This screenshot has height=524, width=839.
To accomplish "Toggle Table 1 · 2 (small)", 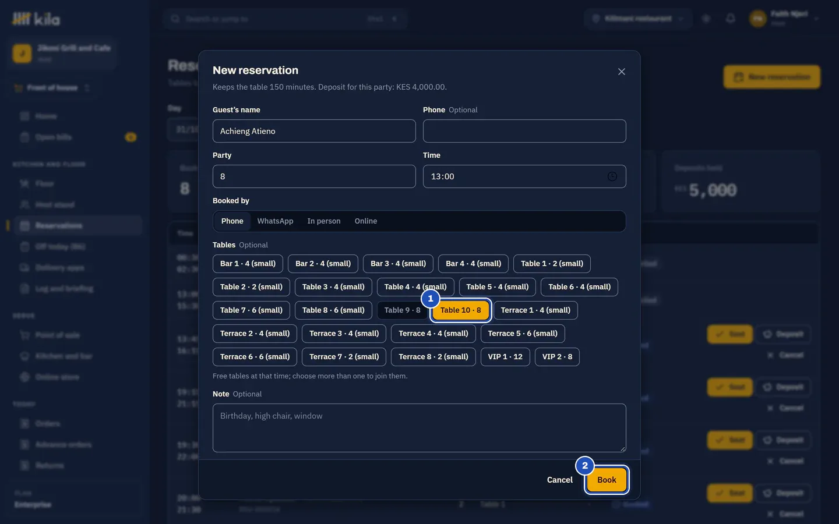I will click(552, 264).
